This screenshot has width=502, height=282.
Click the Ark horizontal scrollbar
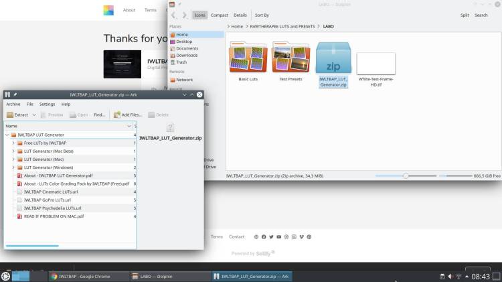[x=32, y=246]
